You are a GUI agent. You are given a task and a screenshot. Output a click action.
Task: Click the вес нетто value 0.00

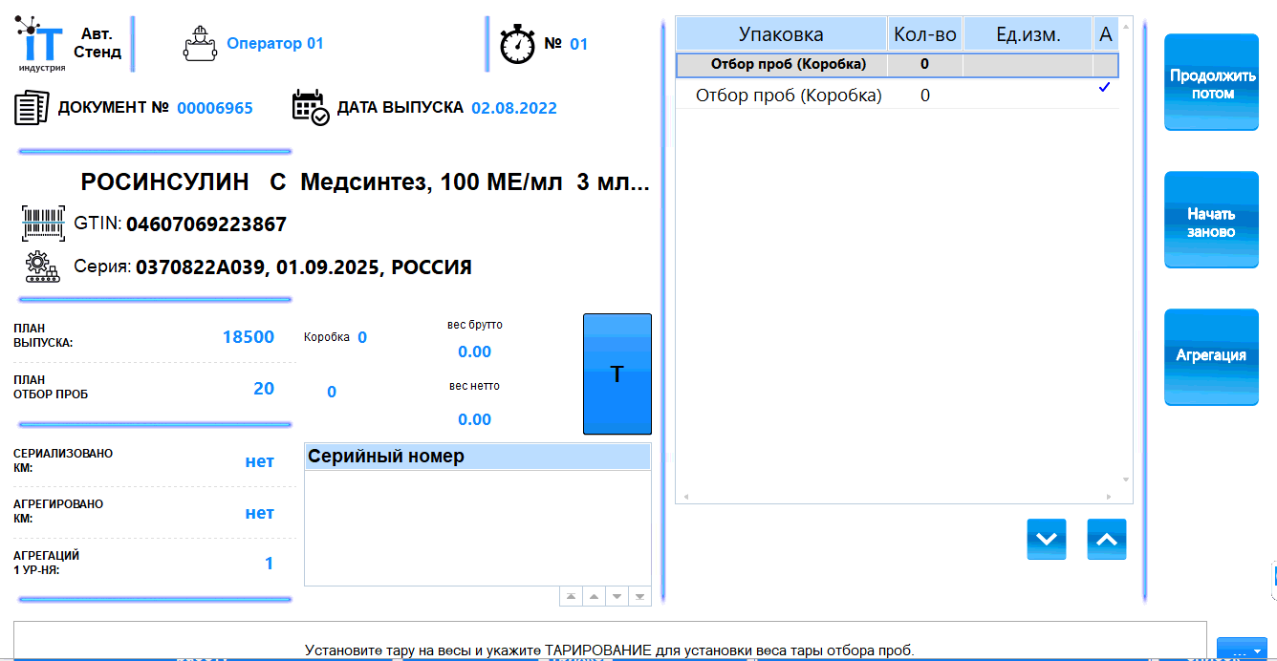[x=475, y=420]
